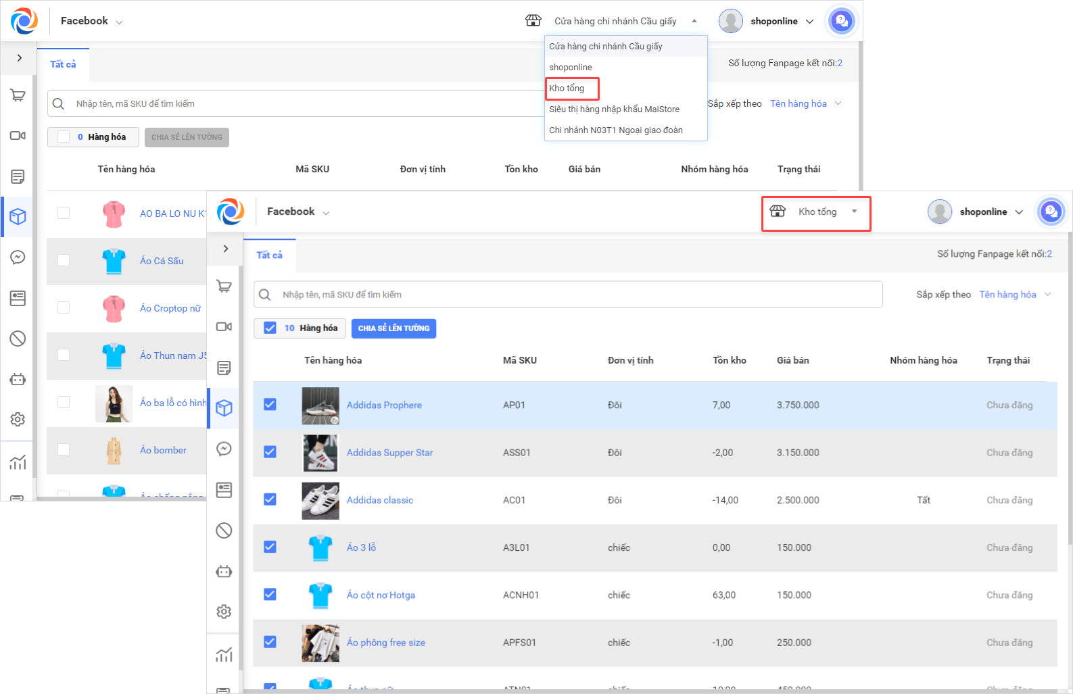
Task: Uncheck the Áo 3 lỗ row checkbox
Action: point(270,547)
